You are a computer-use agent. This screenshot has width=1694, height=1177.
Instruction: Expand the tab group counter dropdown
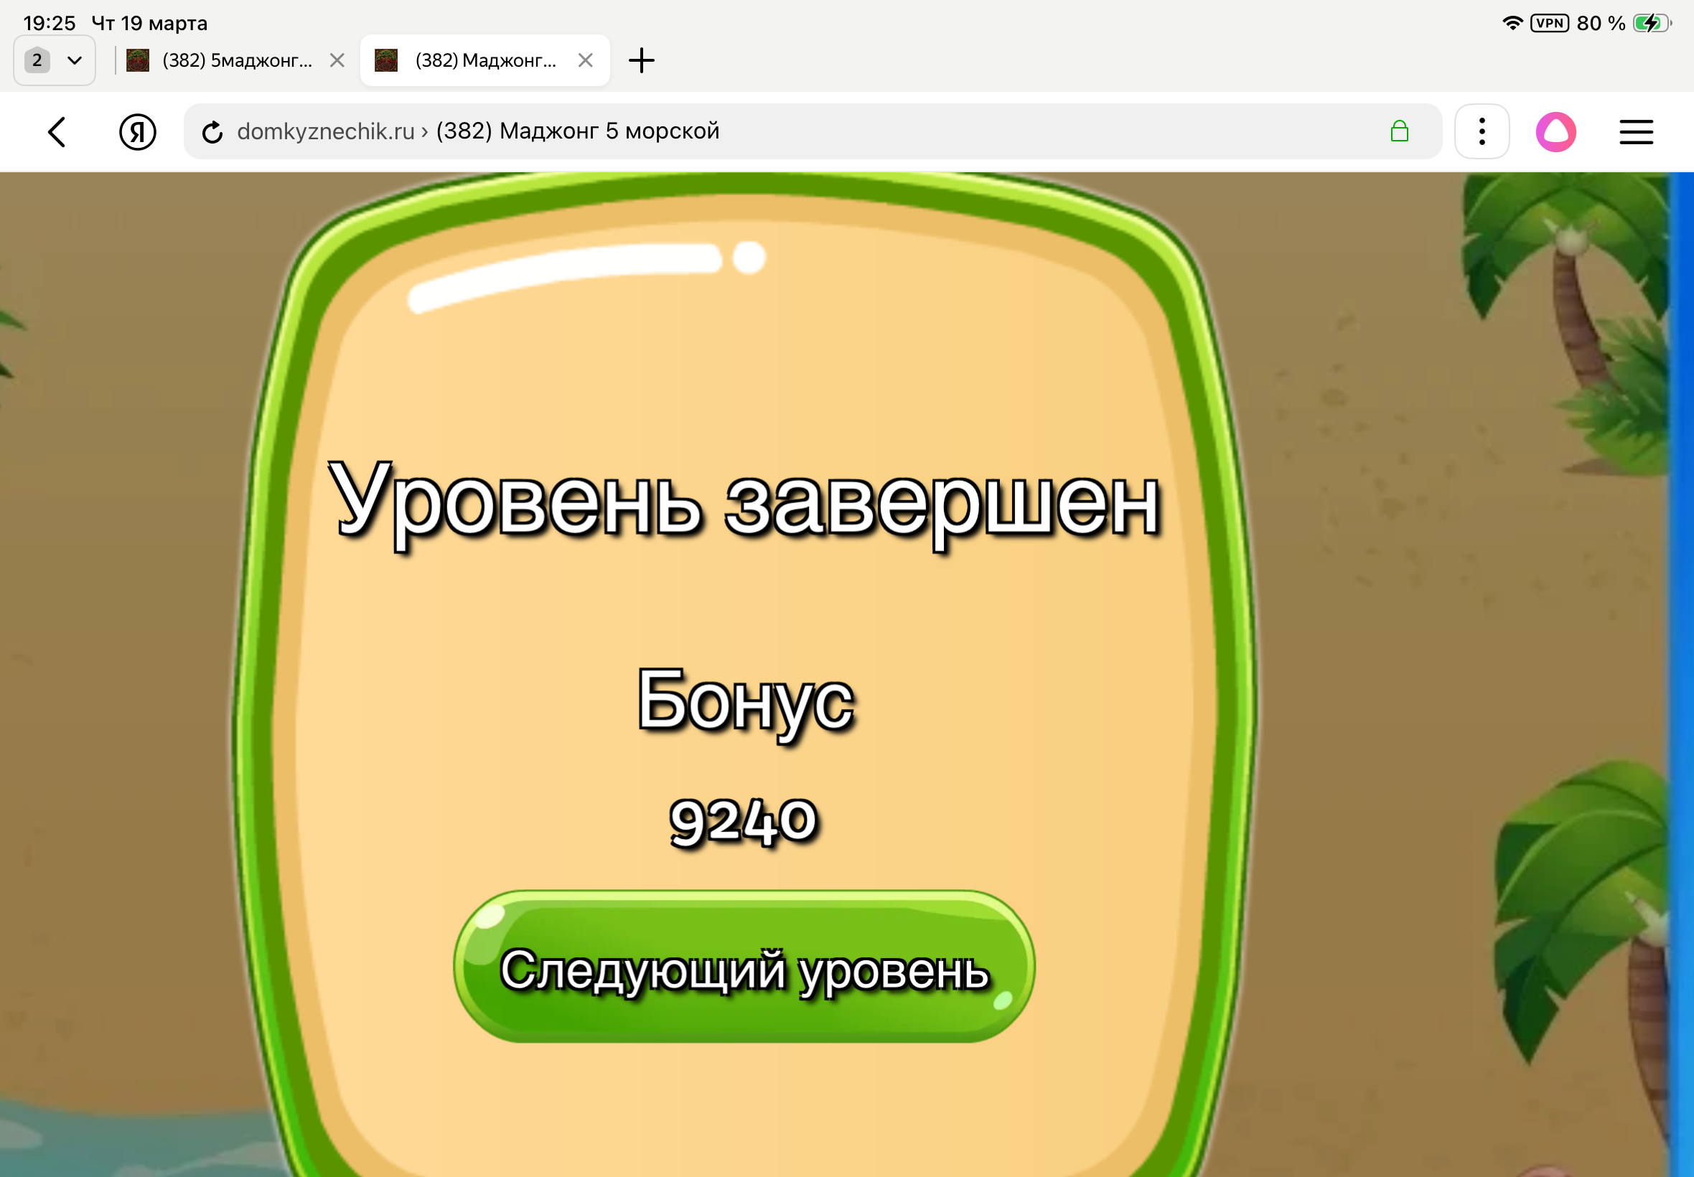pos(55,60)
